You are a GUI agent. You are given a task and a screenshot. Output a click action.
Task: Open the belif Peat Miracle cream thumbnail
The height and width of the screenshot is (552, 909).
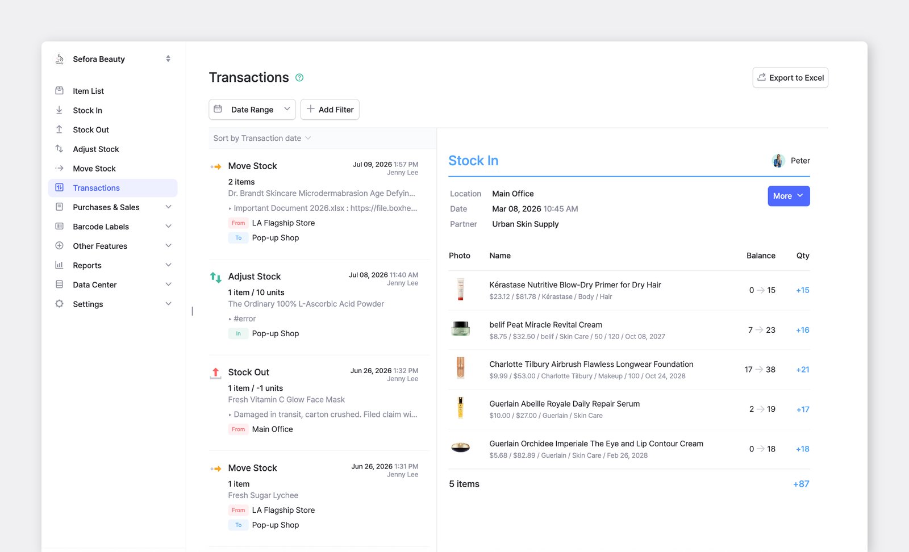[x=461, y=329]
